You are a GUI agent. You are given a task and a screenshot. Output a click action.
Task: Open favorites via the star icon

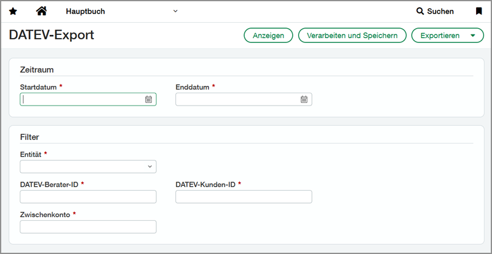[13, 12]
